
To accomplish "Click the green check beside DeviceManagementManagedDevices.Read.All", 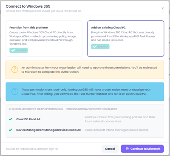I will (x=11, y=130).
